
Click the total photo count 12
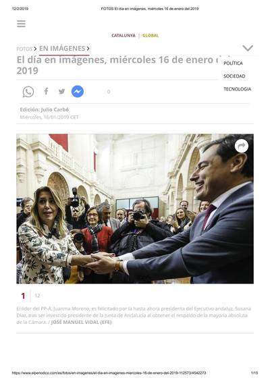point(37,296)
